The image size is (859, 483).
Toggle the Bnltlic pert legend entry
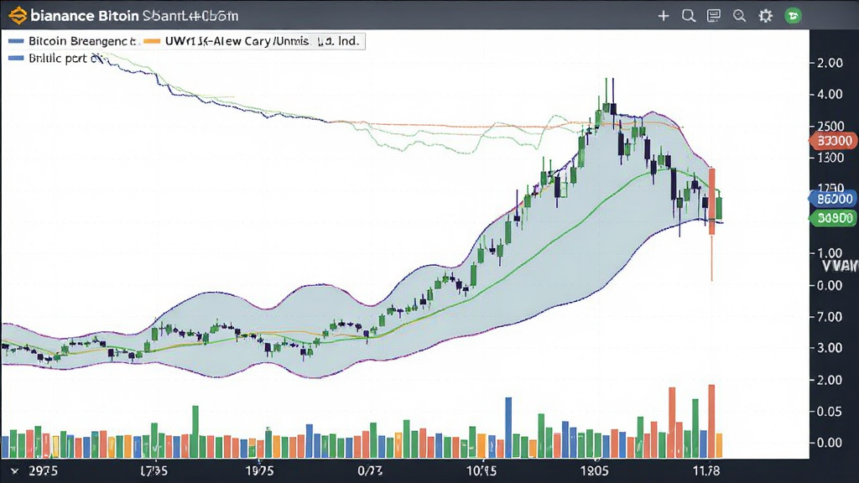pos(55,58)
